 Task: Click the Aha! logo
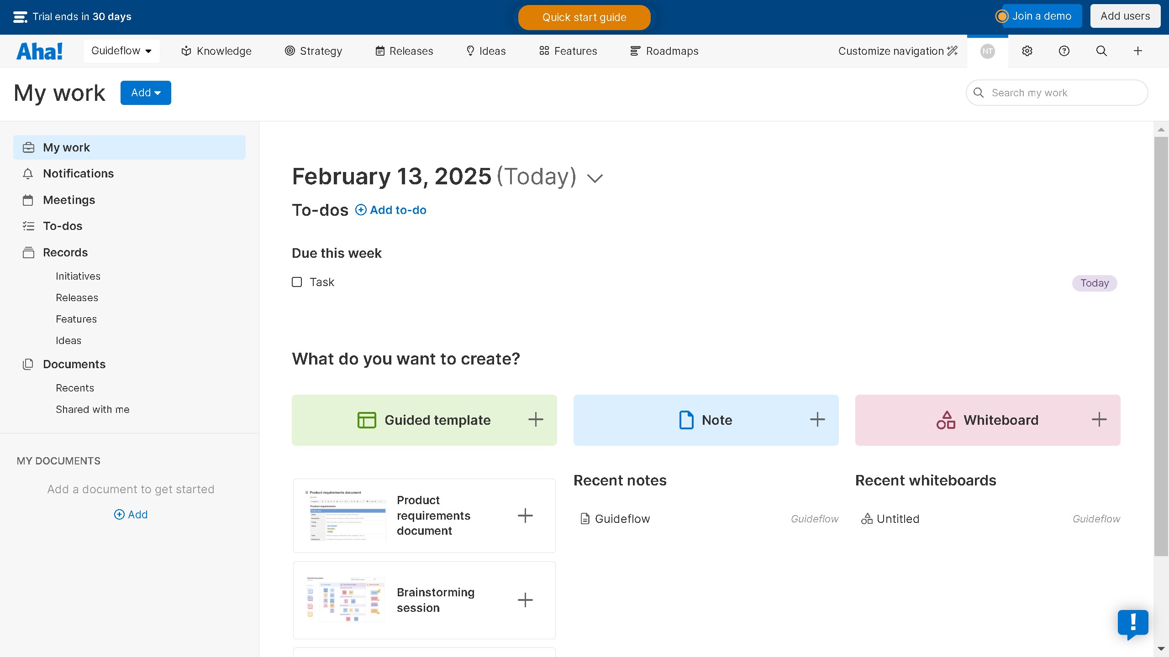point(39,51)
